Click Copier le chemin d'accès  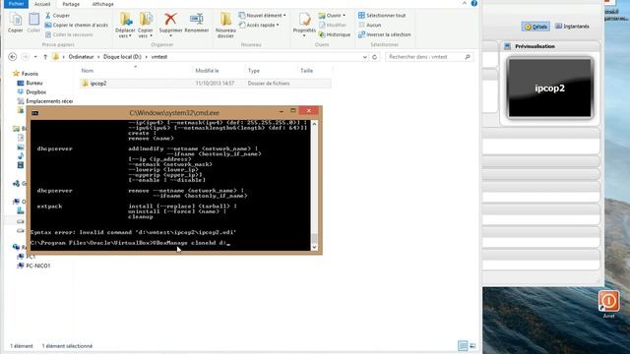pyautogui.click(x=77, y=25)
